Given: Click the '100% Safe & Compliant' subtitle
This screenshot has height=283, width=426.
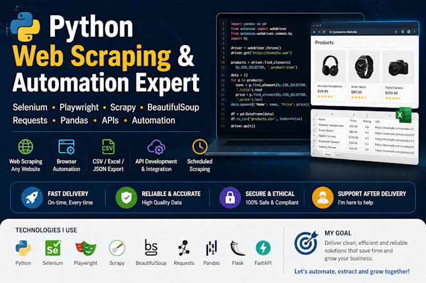Looking at the screenshot, I should (272, 202).
